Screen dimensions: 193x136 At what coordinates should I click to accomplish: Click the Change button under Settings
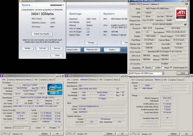pos(91,43)
